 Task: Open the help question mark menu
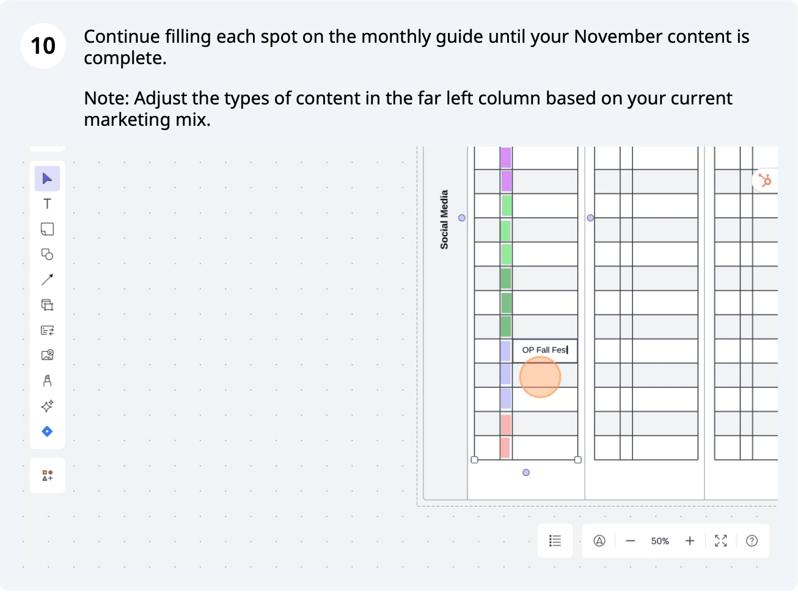tap(752, 541)
